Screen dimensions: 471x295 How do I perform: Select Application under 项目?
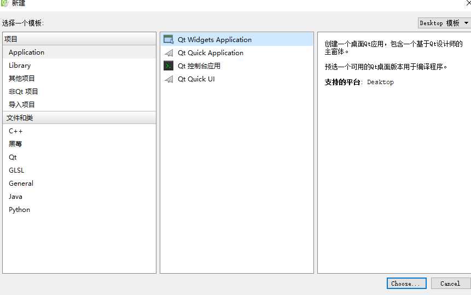tap(79, 52)
